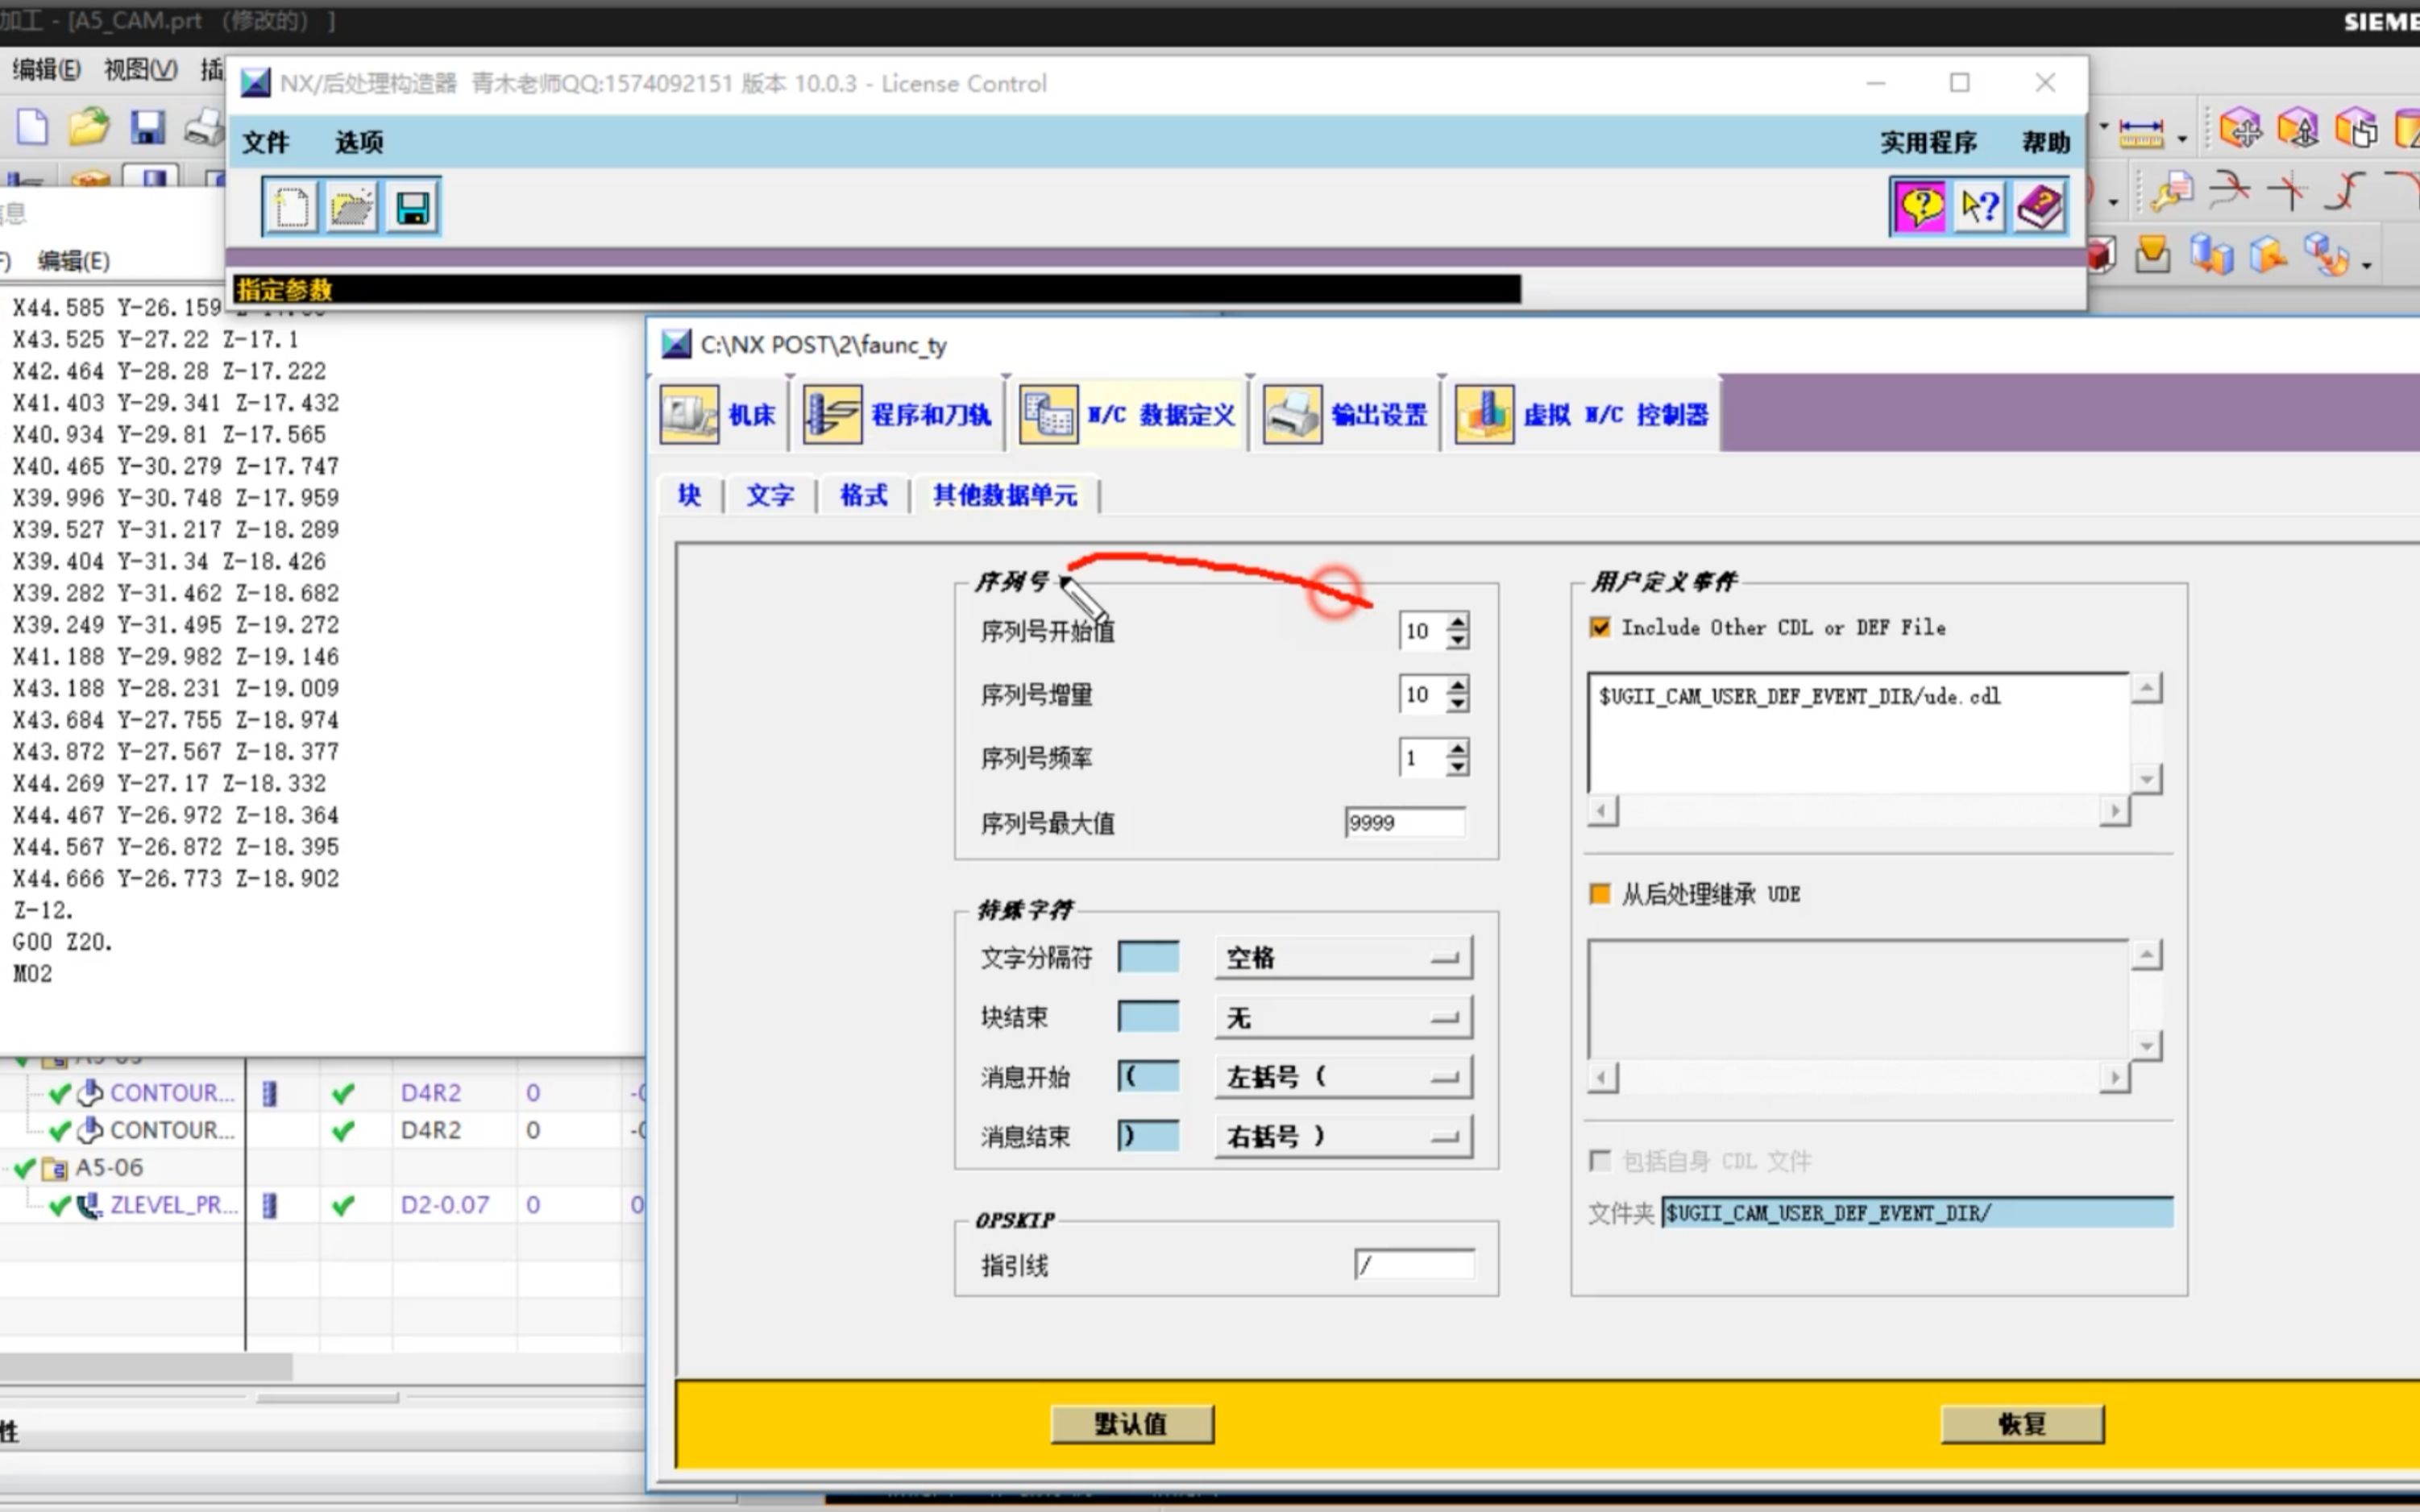
Task: Open the 消息开始 左括号 dropdown
Action: (x=1343, y=1077)
